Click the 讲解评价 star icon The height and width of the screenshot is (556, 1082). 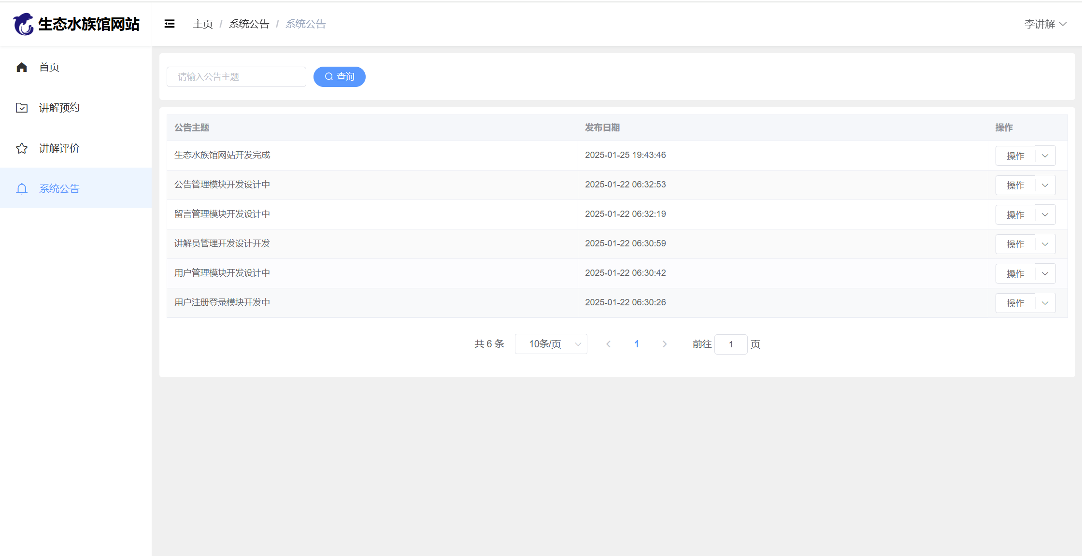22,148
